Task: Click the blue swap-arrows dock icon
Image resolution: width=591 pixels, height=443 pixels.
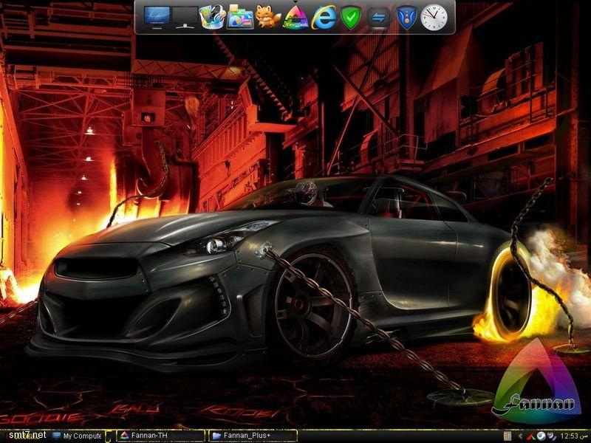Action: tap(378, 18)
